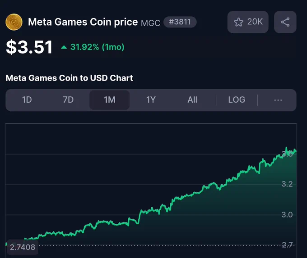Show the All time range
This screenshot has width=307, height=258.
click(x=192, y=100)
